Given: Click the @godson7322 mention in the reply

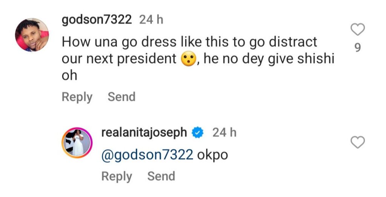Looking at the screenshot, I should [x=147, y=155].
